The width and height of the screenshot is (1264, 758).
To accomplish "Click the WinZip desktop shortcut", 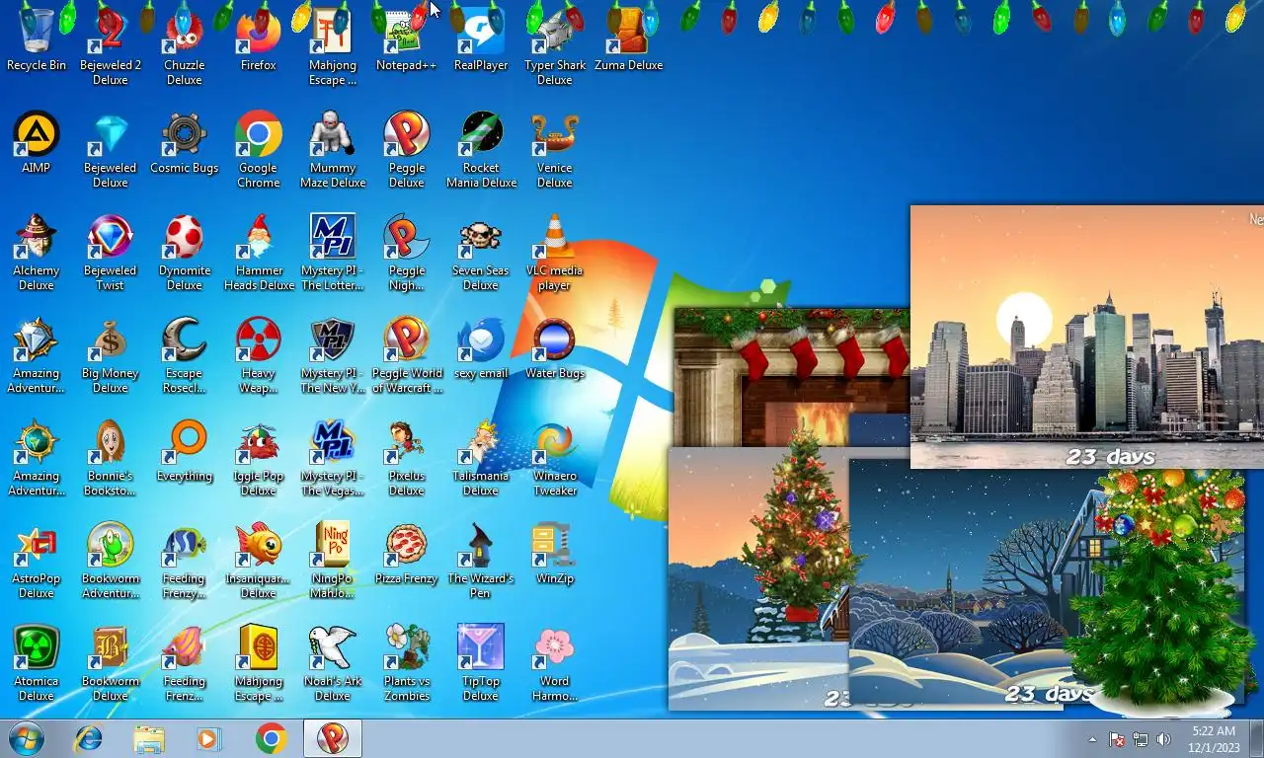I will 555,553.
